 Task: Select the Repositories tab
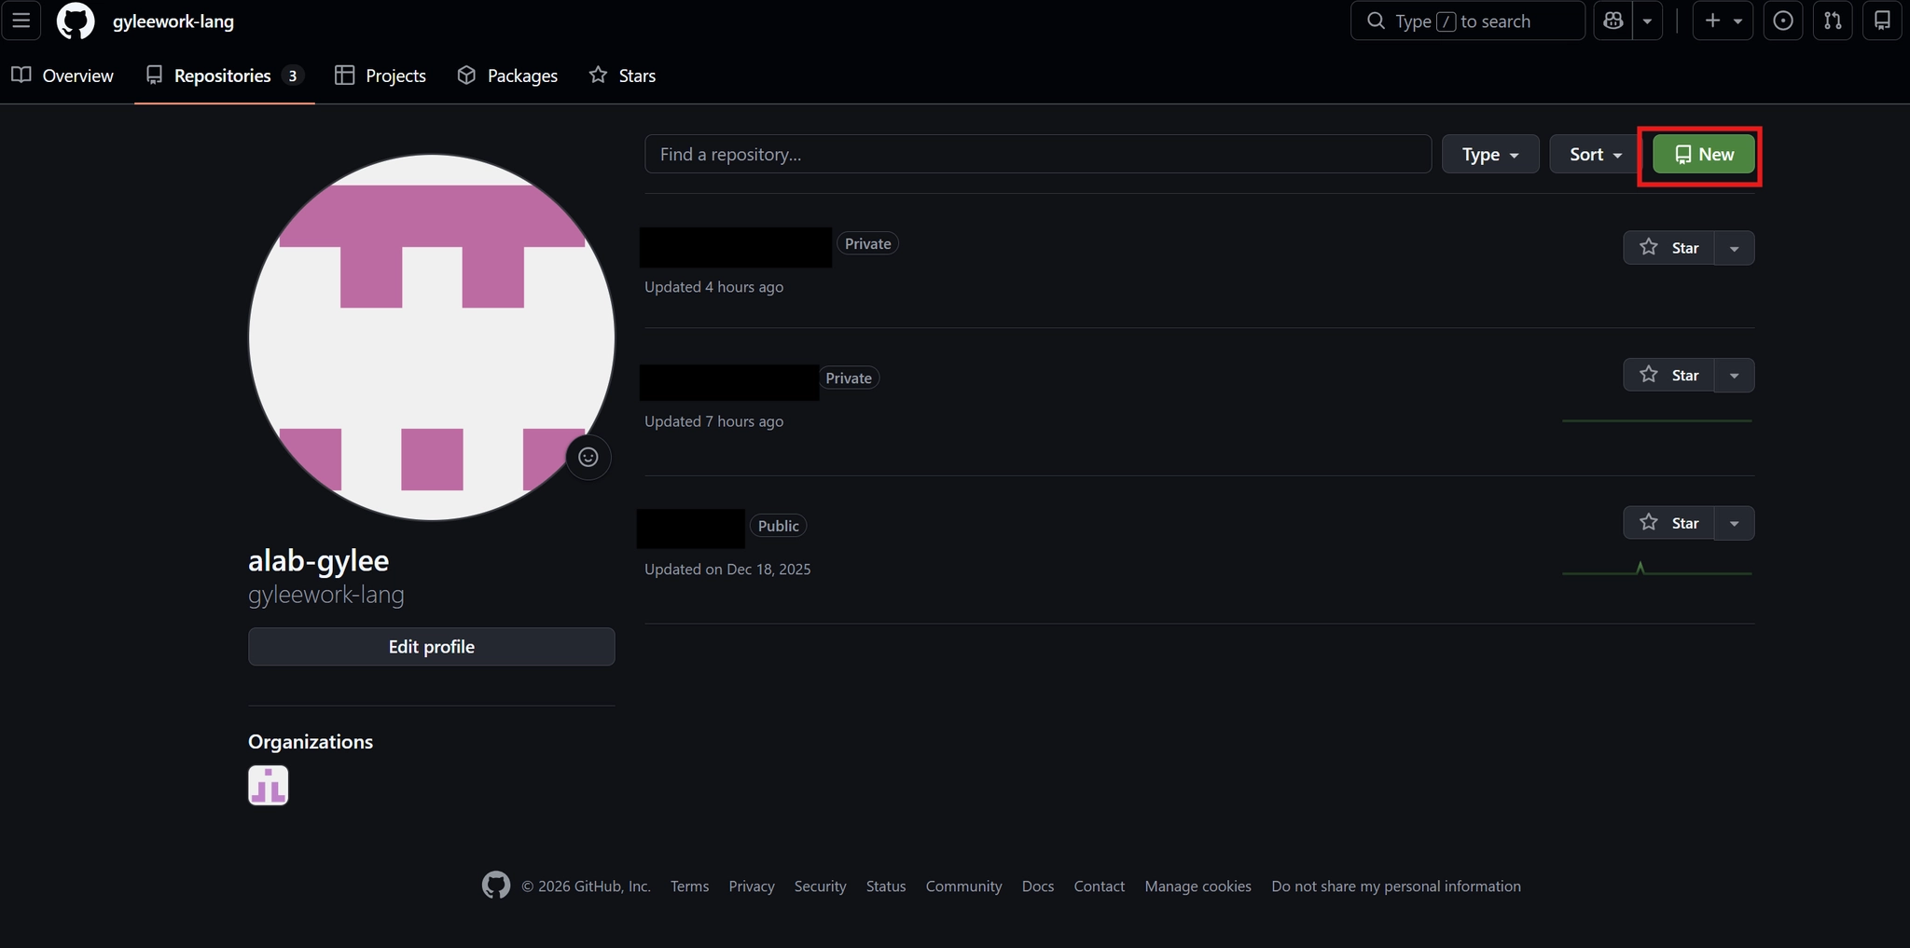click(x=225, y=76)
